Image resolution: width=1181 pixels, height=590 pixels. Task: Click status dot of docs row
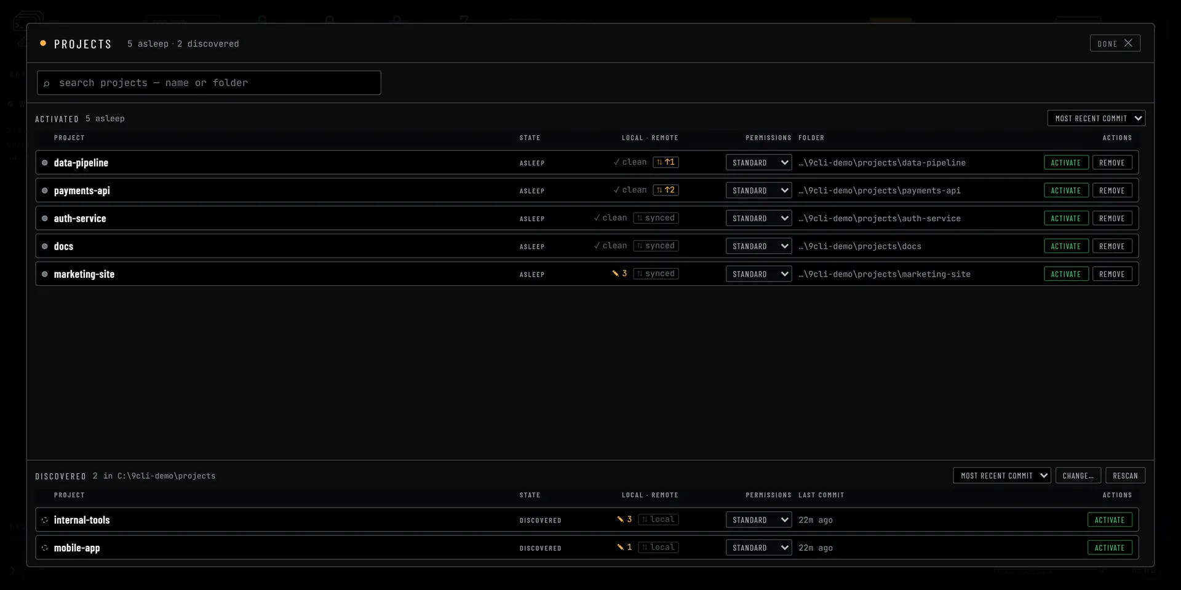[x=45, y=246]
